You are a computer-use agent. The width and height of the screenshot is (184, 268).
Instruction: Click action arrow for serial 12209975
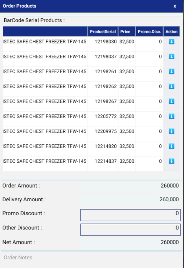172,131
